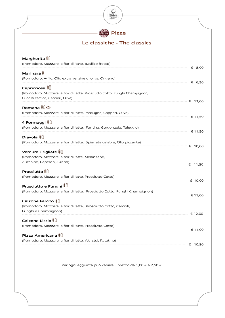
Task: Click the fish allergen icon next to Romana
Action: (48, 107)
